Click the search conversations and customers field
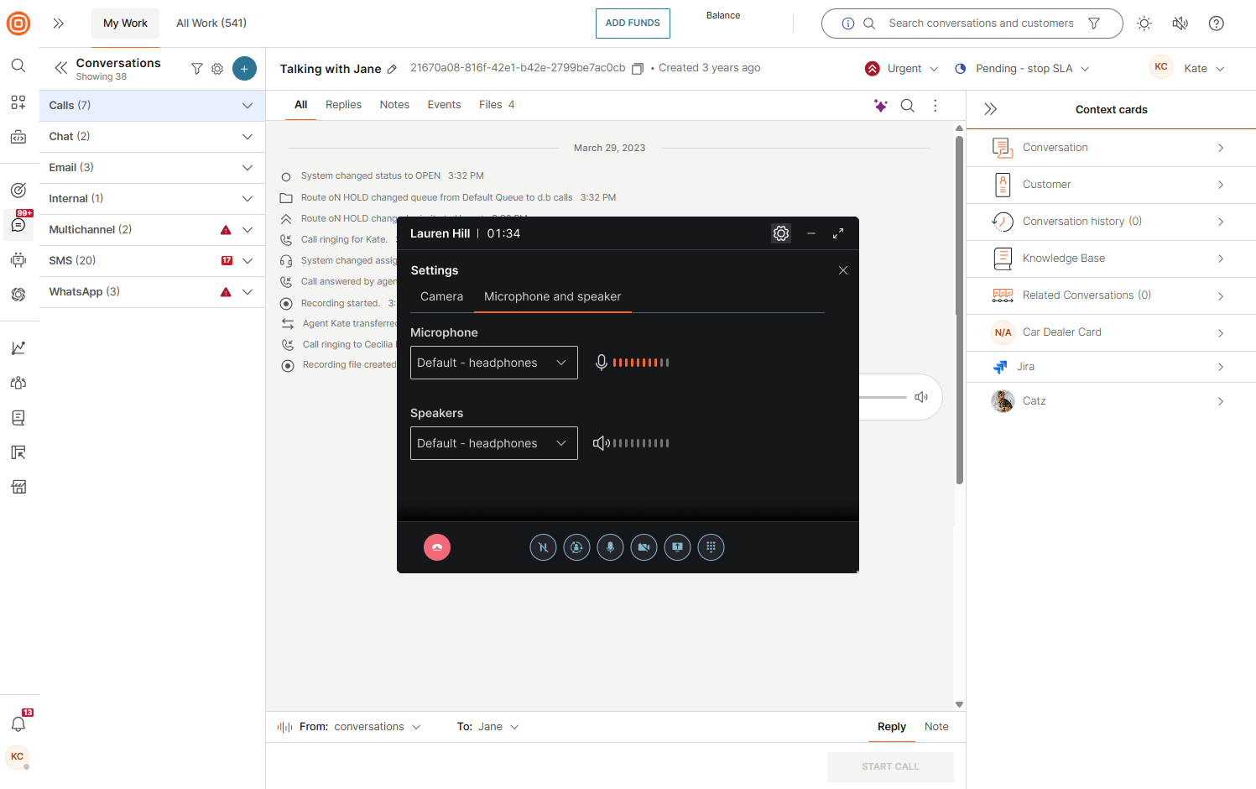The height and width of the screenshot is (789, 1256). click(981, 24)
